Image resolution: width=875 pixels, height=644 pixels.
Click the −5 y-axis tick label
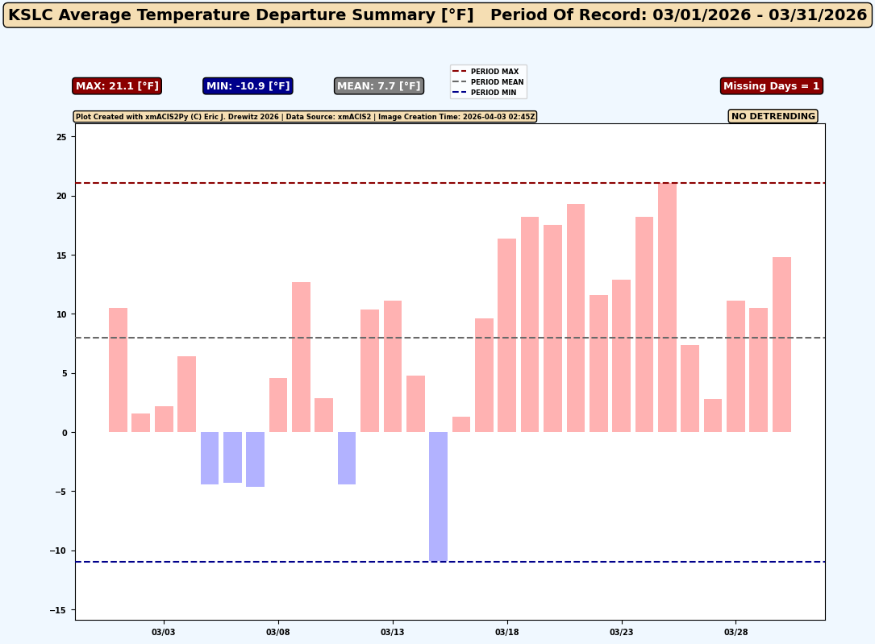[x=59, y=492]
